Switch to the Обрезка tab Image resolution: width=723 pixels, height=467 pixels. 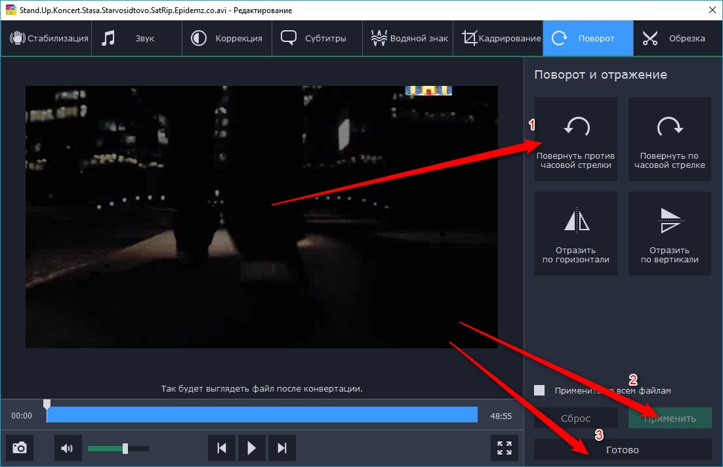pyautogui.click(x=676, y=38)
